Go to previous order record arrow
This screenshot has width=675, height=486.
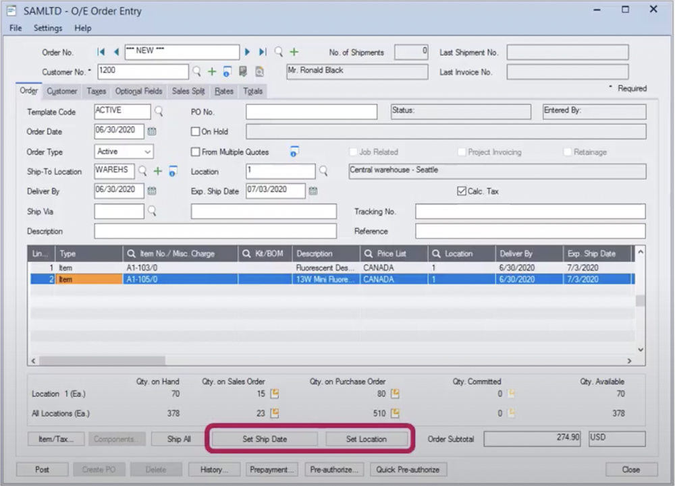[x=116, y=52]
